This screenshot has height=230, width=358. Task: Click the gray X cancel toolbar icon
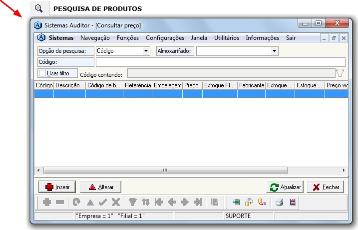click(x=116, y=202)
